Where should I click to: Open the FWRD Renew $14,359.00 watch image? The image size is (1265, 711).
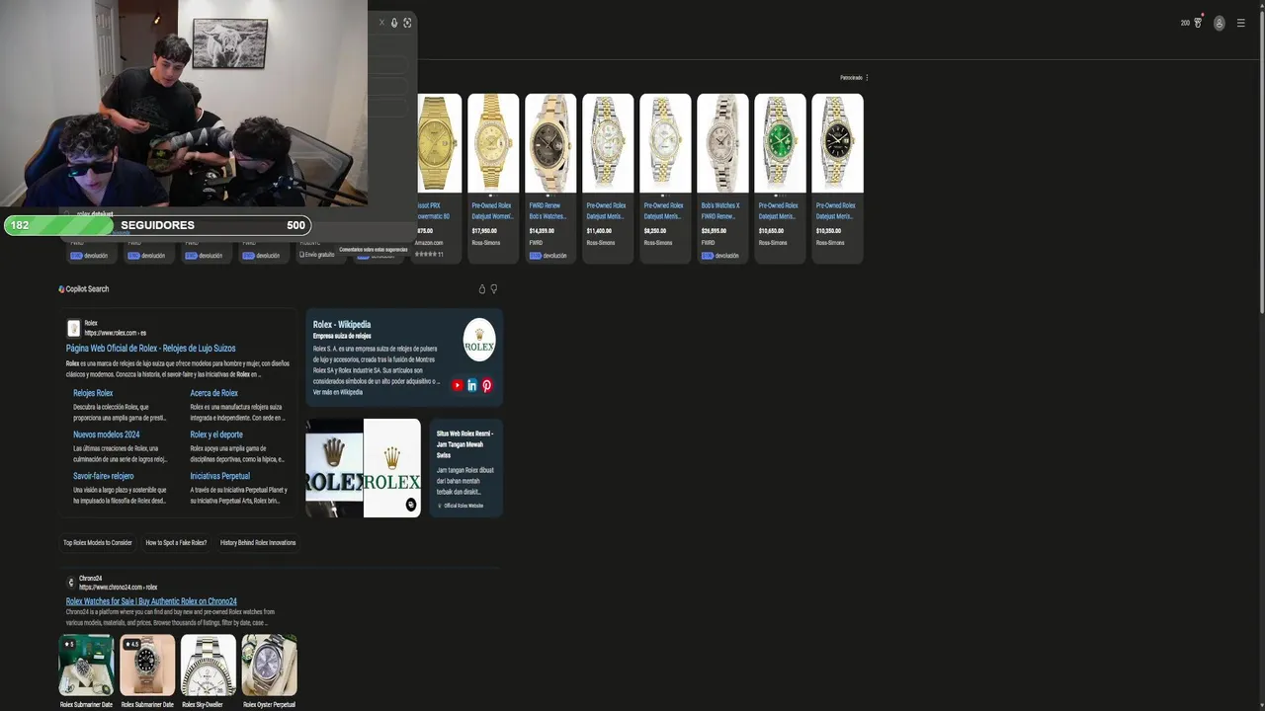[x=550, y=143]
